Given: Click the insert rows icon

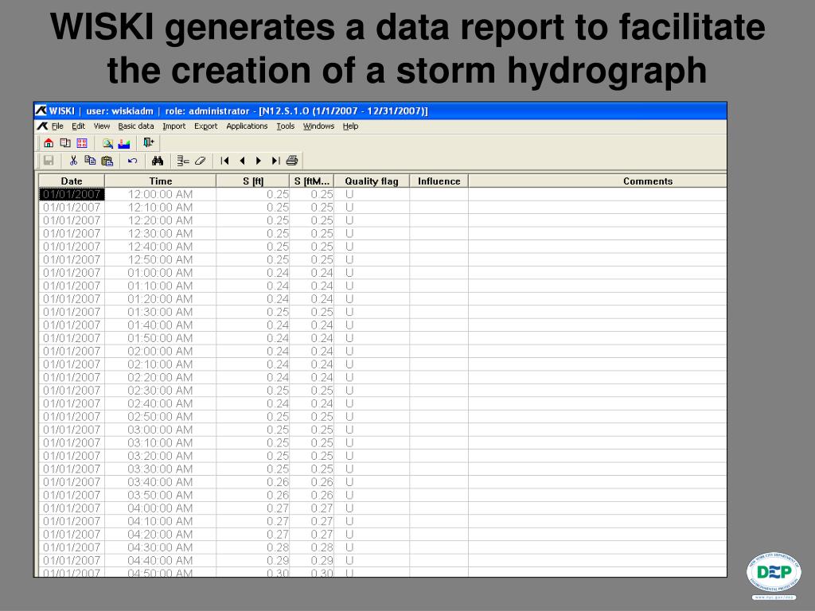Looking at the screenshot, I should coord(183,161).
